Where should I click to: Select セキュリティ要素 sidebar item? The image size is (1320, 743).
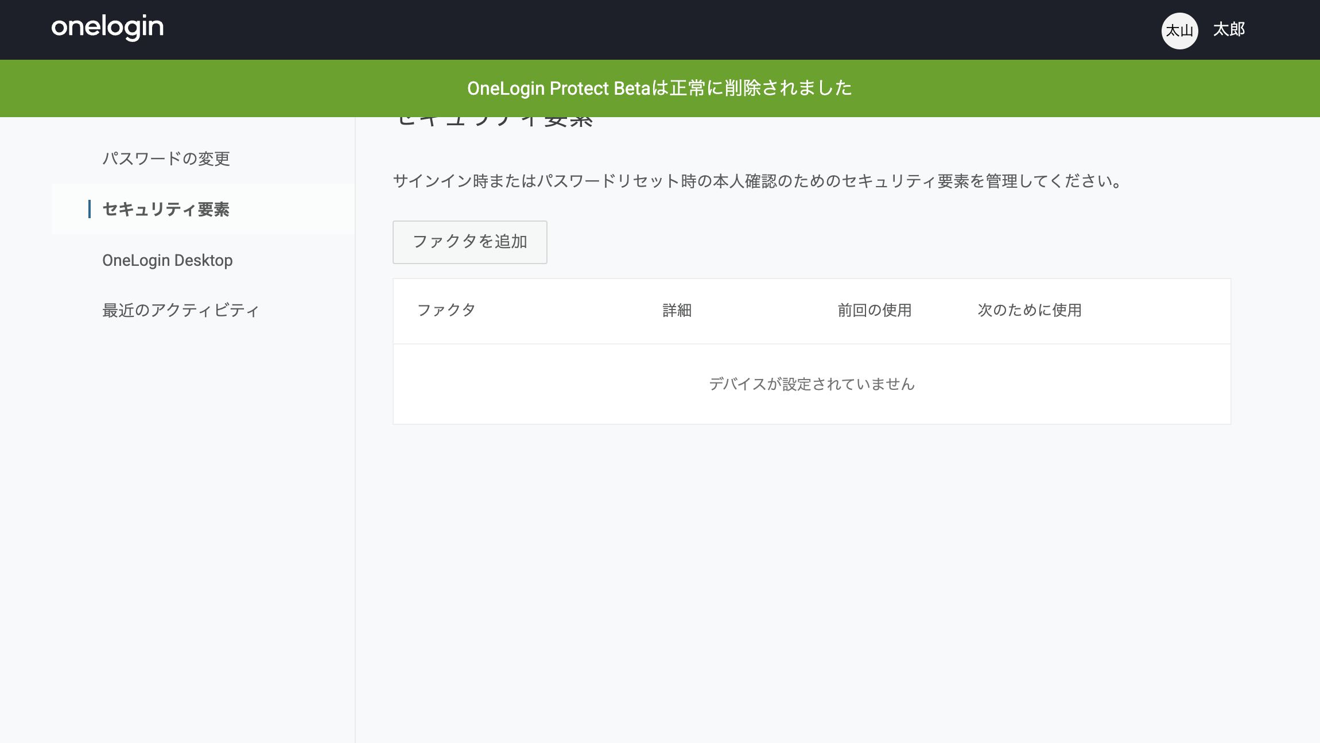203,209
